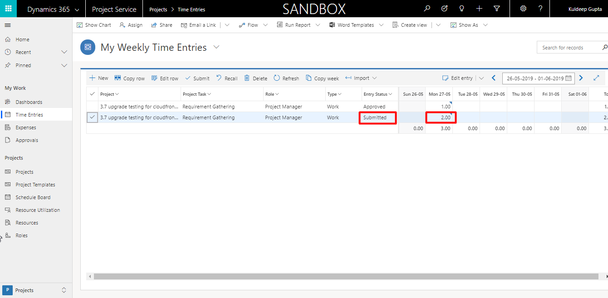
Task: Open the Import dropdown menu
Action: (374, 78)
